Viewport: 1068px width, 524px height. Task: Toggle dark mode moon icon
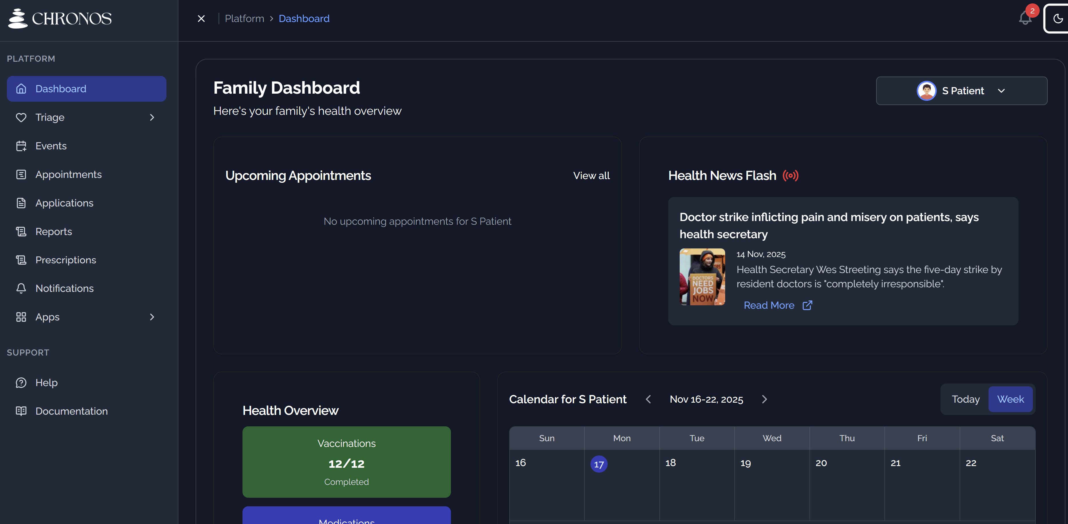pos(1058,19)
